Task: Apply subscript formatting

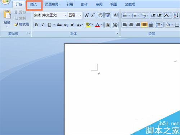Action: pyautogui.click(x=66, y=25)
